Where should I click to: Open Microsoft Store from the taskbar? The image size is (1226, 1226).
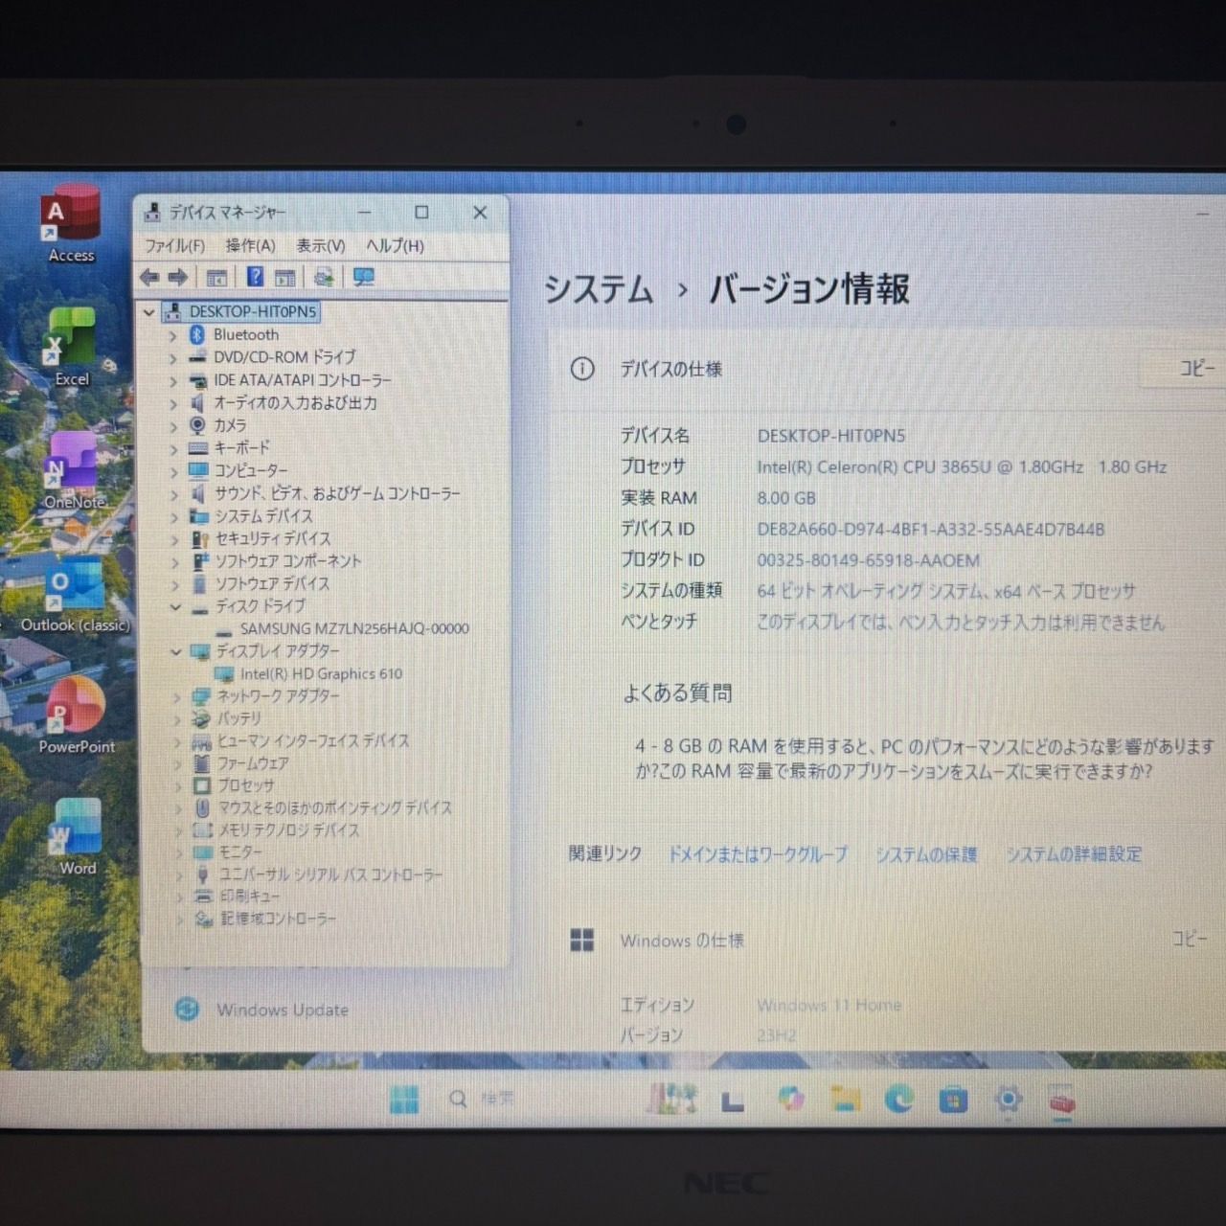pos(953,1101)
